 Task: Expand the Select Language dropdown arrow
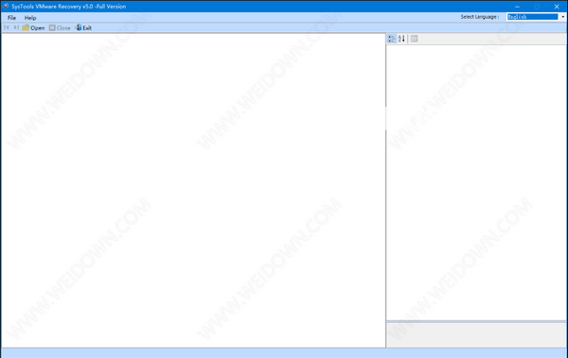point(562,17)
